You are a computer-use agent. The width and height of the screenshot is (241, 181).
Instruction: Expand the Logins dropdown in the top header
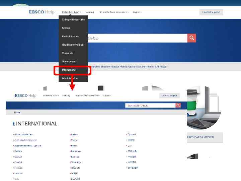(x=137, y=12)
